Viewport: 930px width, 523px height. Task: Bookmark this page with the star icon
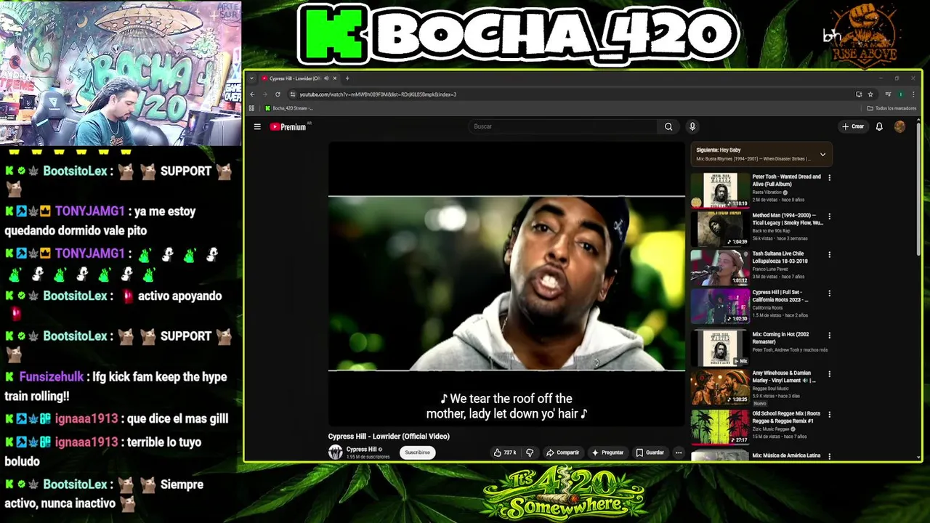point(870,94)
